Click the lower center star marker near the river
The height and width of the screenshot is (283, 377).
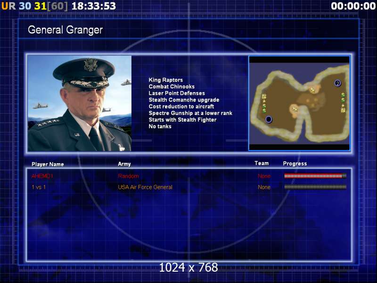pyautogui.click(x=295, y=110)
